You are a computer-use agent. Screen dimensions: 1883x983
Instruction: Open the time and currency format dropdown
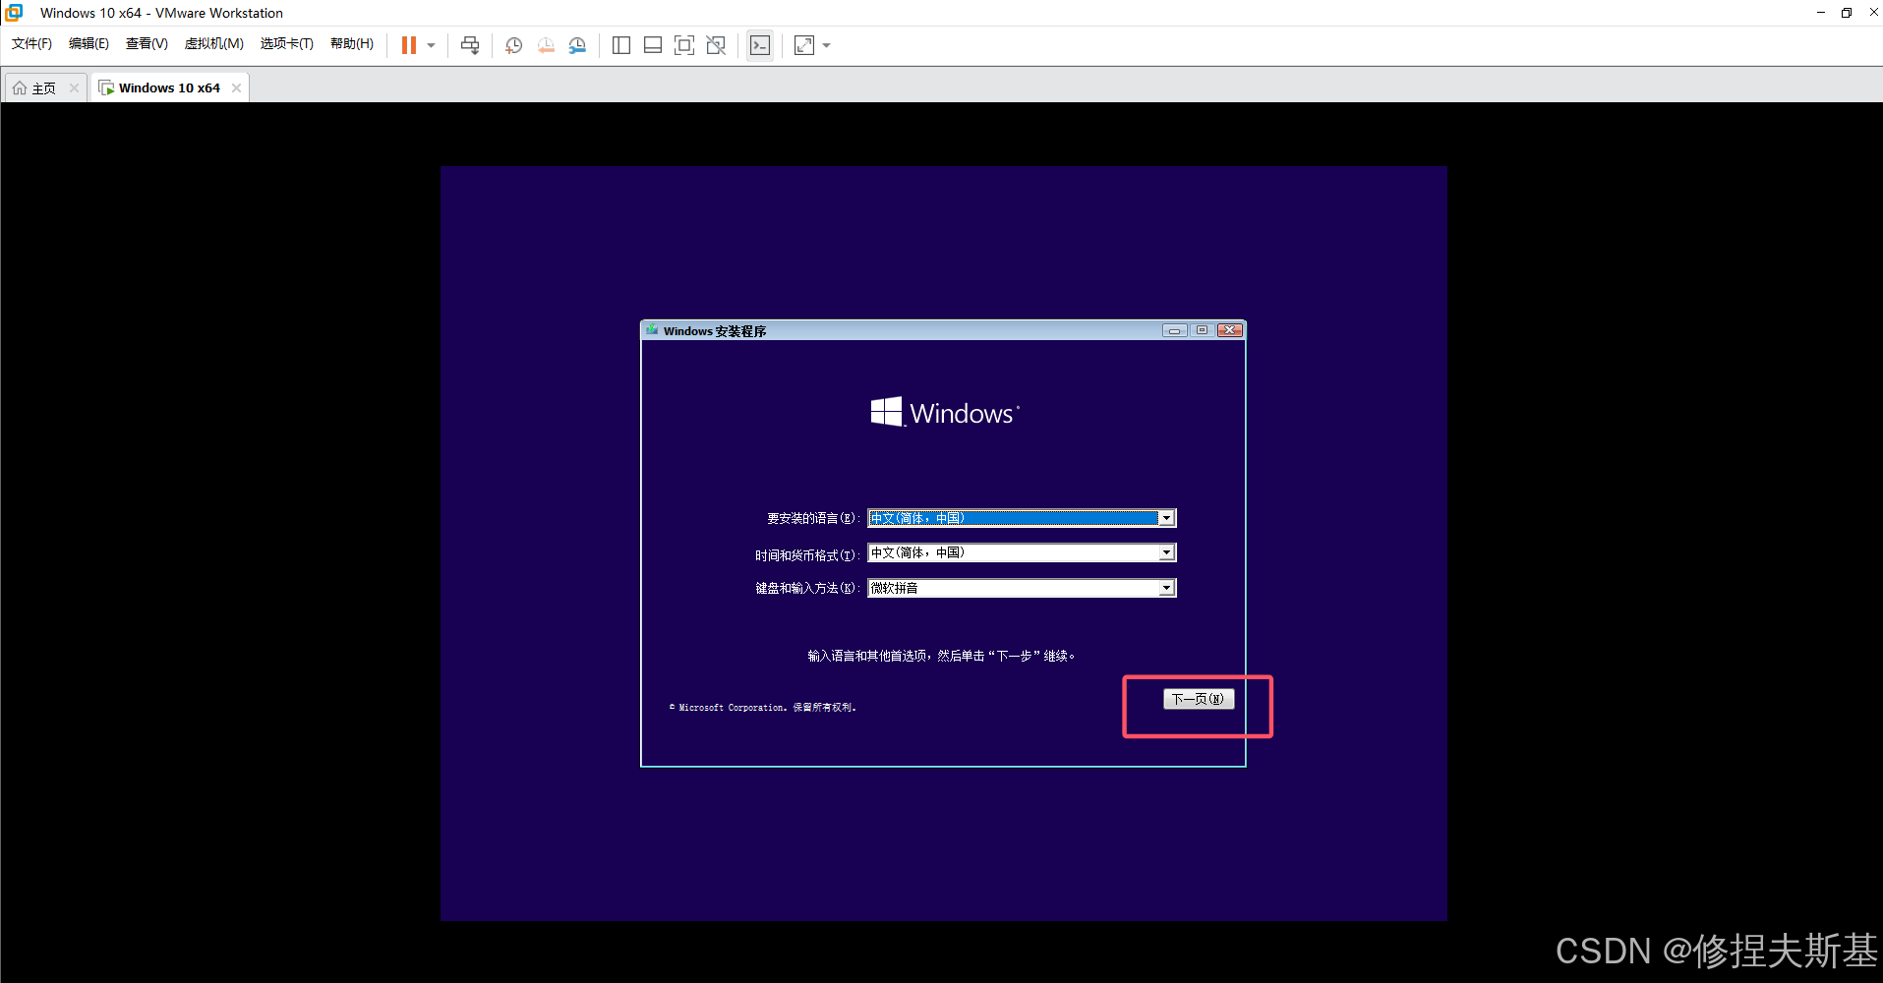click(1166, 551)
